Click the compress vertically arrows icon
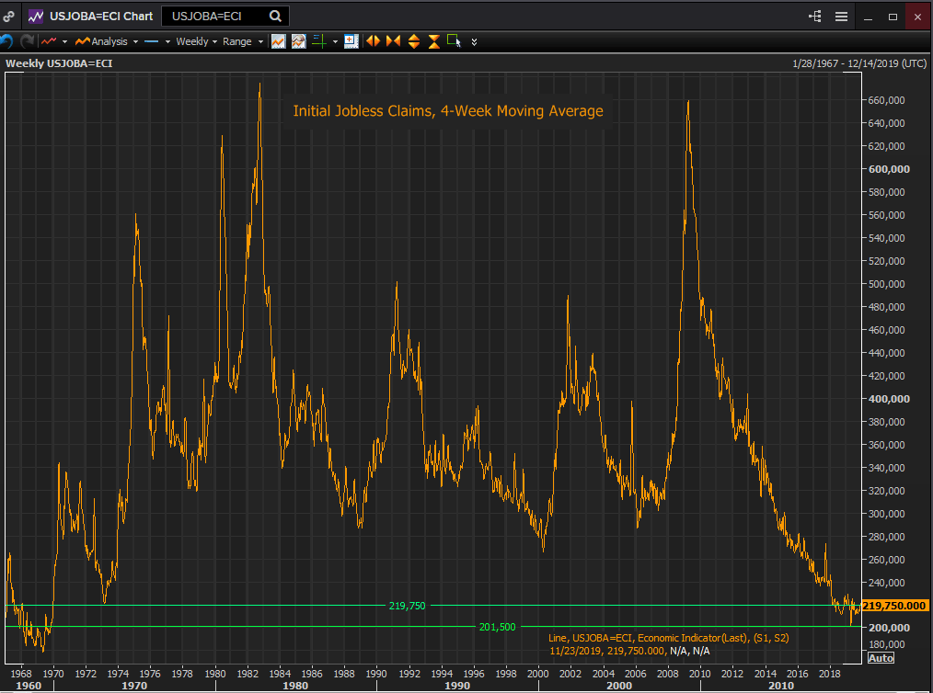The height and width of the screenshot is (693, 933). tap(433, 41)
